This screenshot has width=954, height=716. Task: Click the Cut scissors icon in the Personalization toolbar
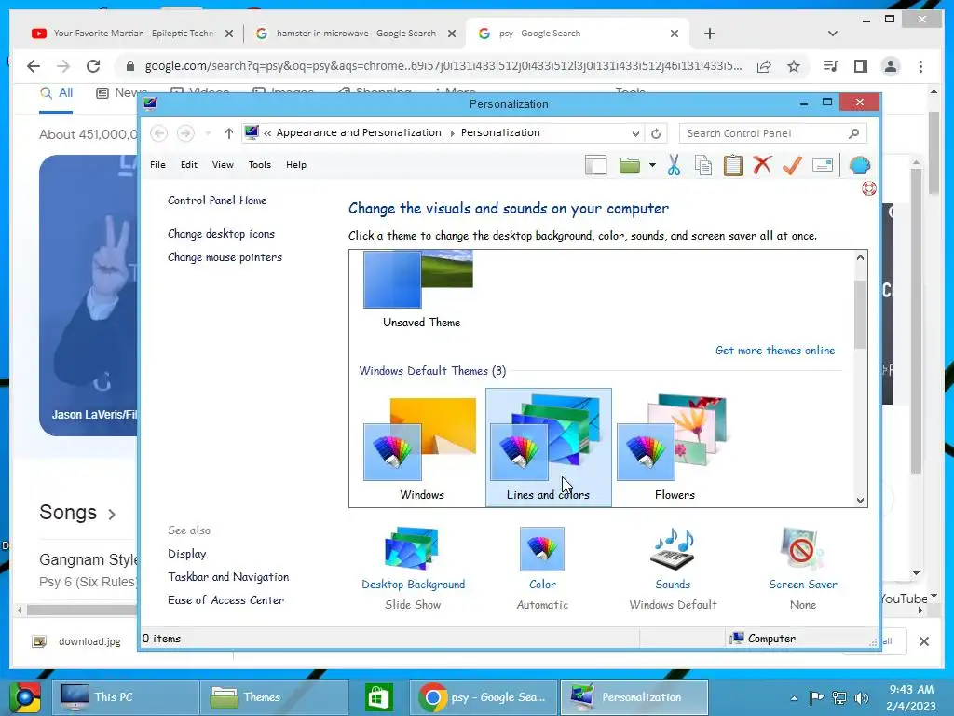point(674,165)
